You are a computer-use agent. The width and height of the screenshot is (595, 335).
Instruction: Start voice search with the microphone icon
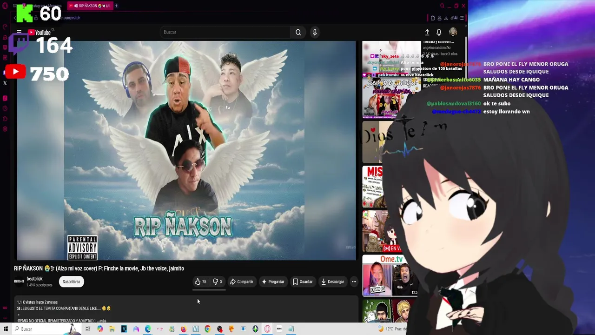(x=315, y=32)
